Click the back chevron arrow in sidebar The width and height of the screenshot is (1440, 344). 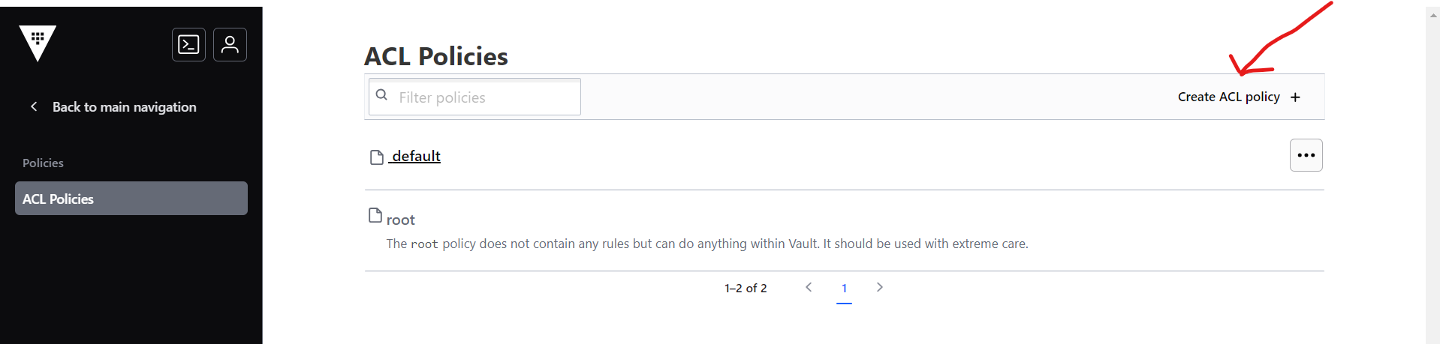pos(34,106)
